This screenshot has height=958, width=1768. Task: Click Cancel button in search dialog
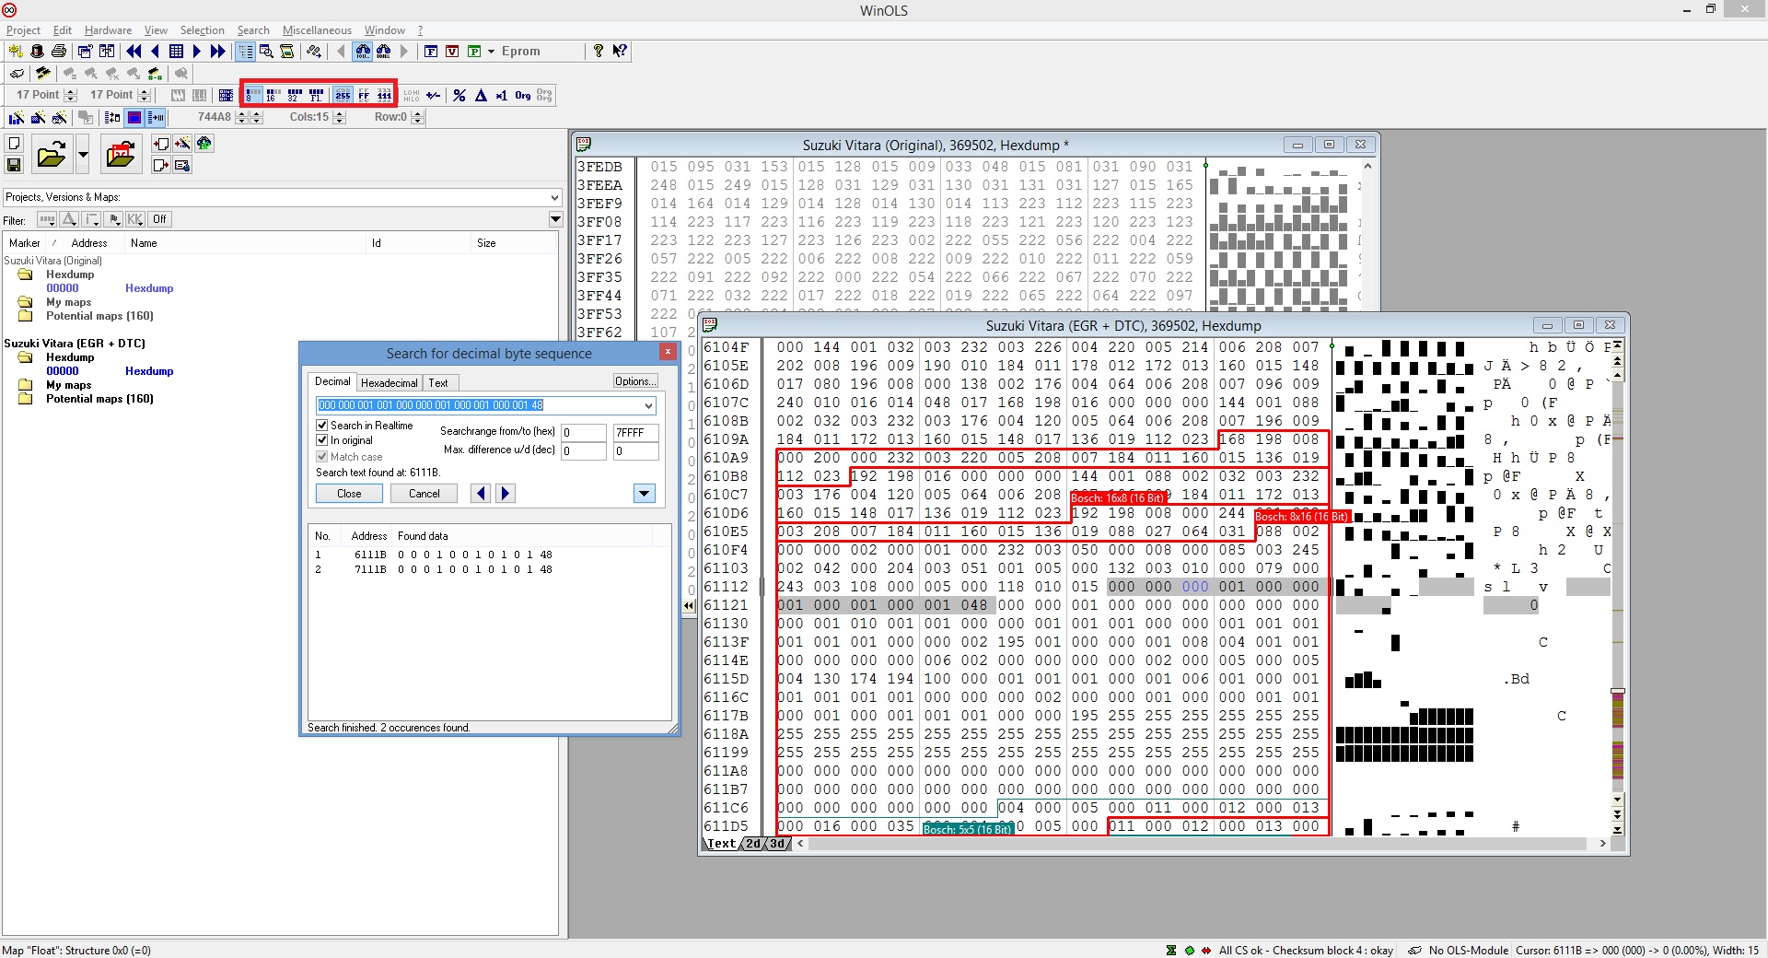[425, 494]
